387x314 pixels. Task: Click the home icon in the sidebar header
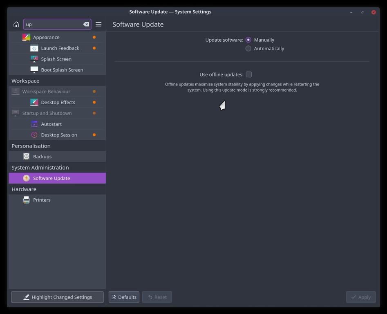pyautogui.click(x=16, y=25)
